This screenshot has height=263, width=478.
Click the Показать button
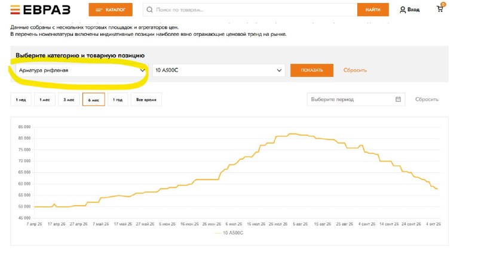click(311, 70)
